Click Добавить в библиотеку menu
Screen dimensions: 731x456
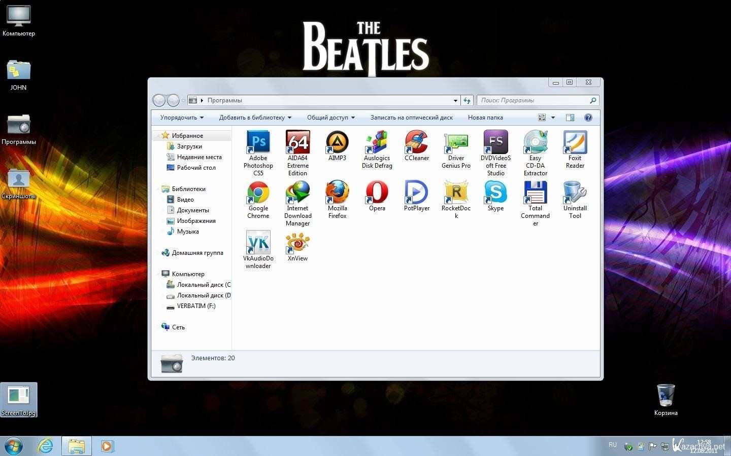(x=255, y=118)
